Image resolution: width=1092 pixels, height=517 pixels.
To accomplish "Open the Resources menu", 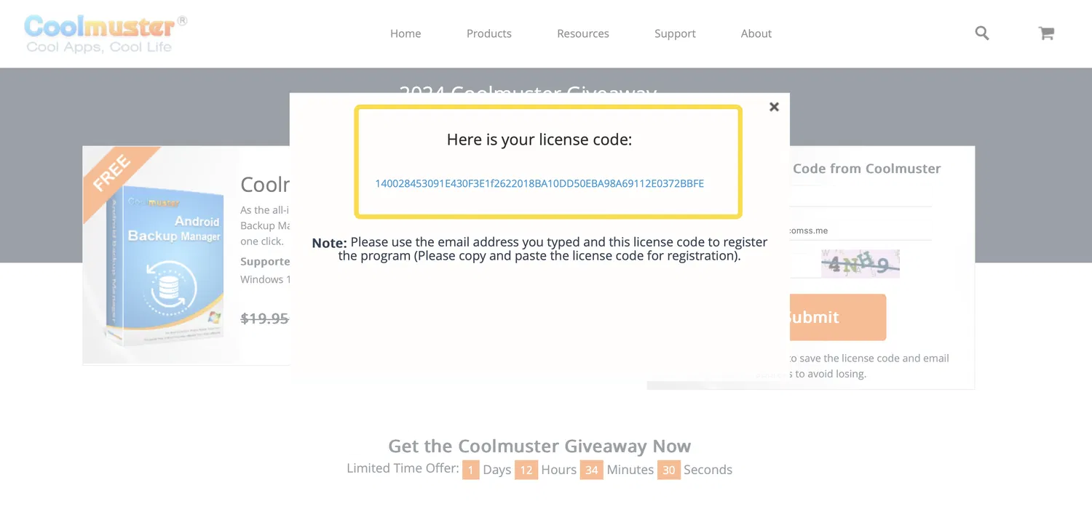I will tap(583, 33).
